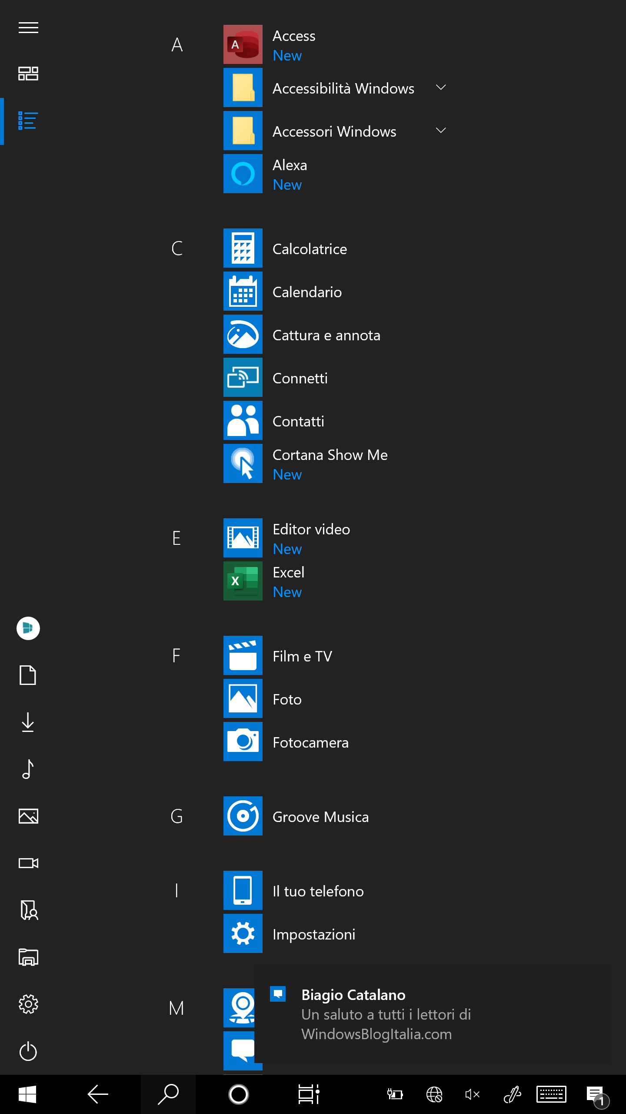Open the Editor video icon
The image size is (626, 1114).
tap(243, 538)
